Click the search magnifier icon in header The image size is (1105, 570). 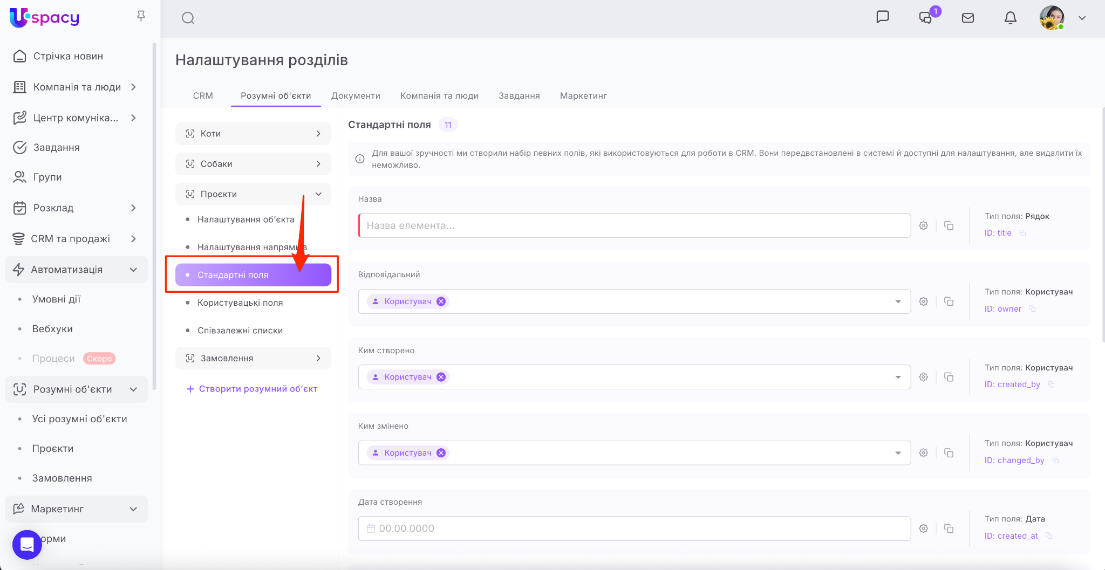click(188, 18)
